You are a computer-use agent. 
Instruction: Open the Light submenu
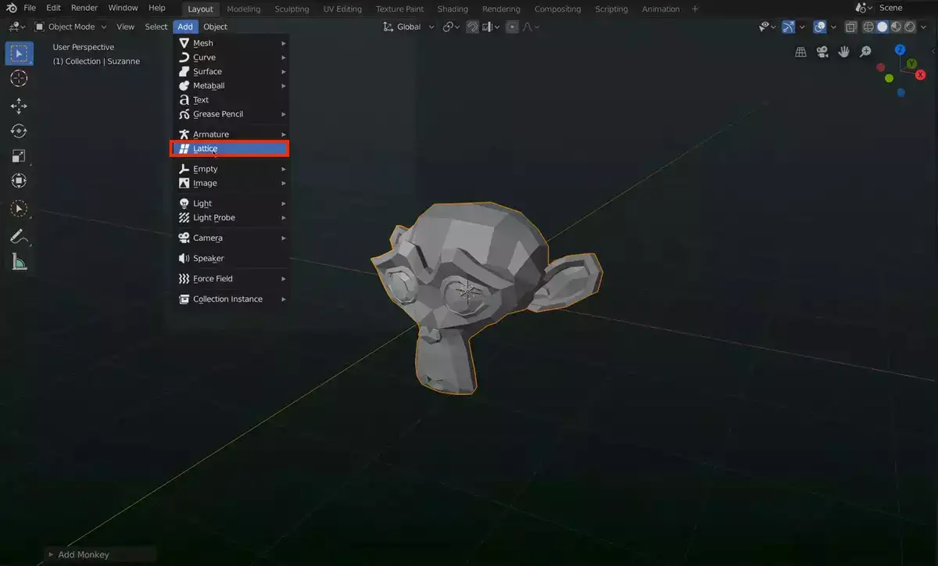coord(230,203)
